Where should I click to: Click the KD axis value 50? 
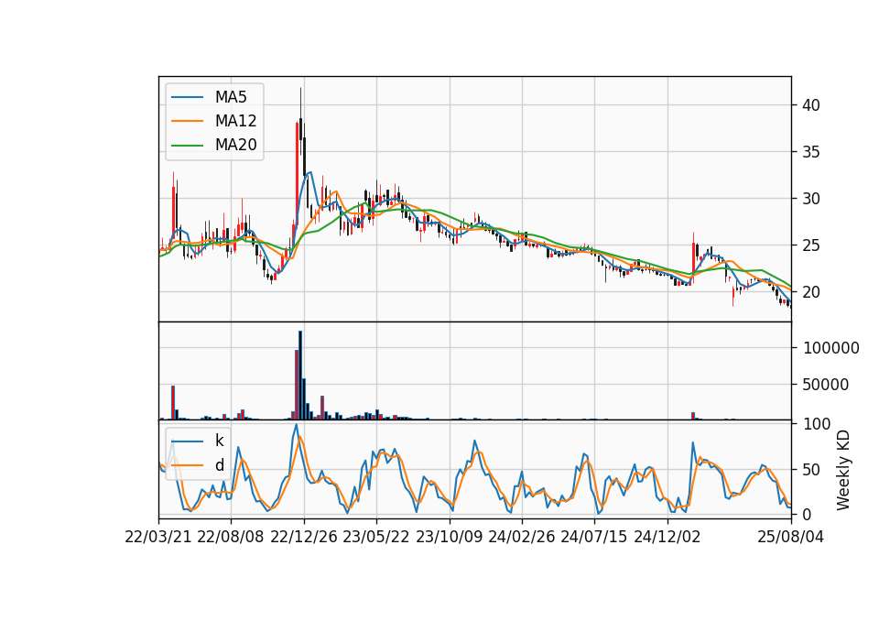pyautogui.click(x=811, y=469)
